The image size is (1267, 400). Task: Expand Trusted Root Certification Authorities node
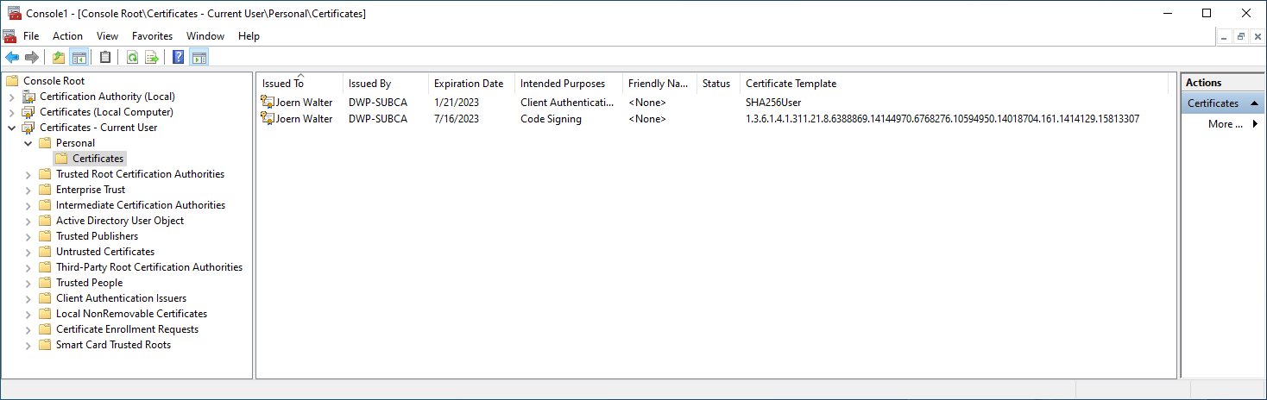(28, 174)
